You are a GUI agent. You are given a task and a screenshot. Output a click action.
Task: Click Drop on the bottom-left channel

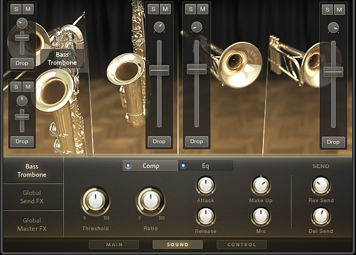[22, 142]
